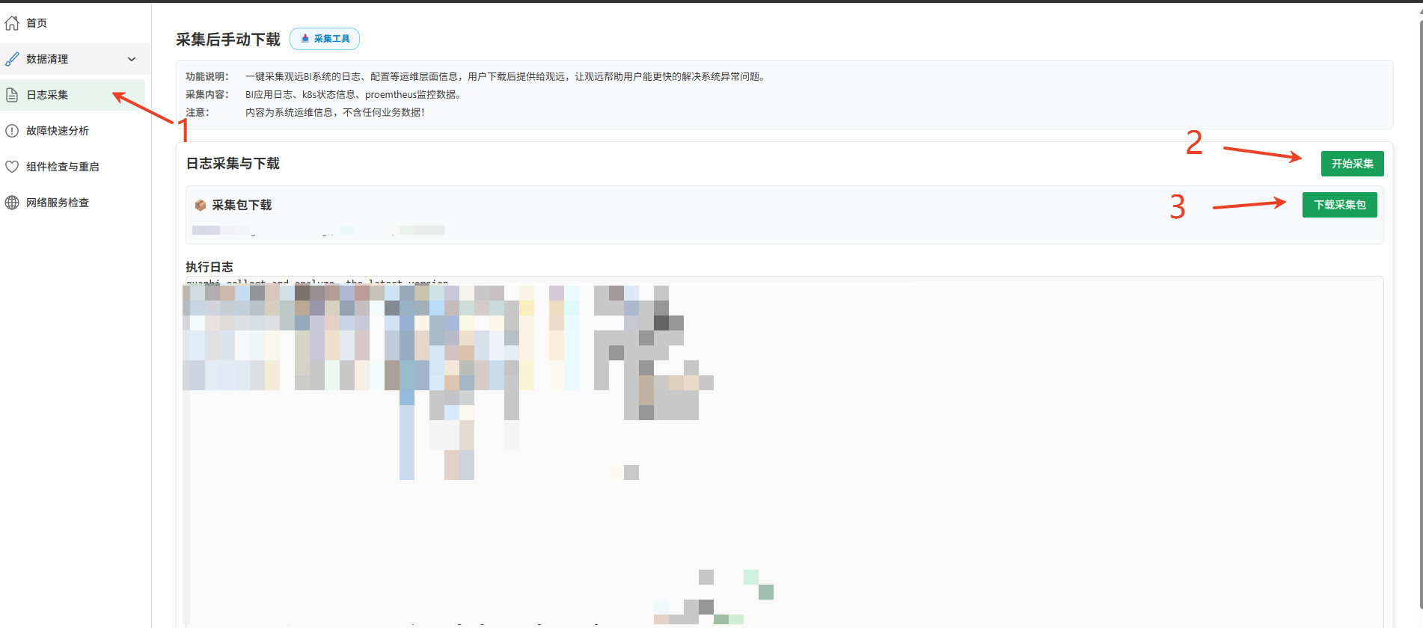Click the alert circle icon for 故障快速分析
1423x628 pixels.
coord(12,131)
